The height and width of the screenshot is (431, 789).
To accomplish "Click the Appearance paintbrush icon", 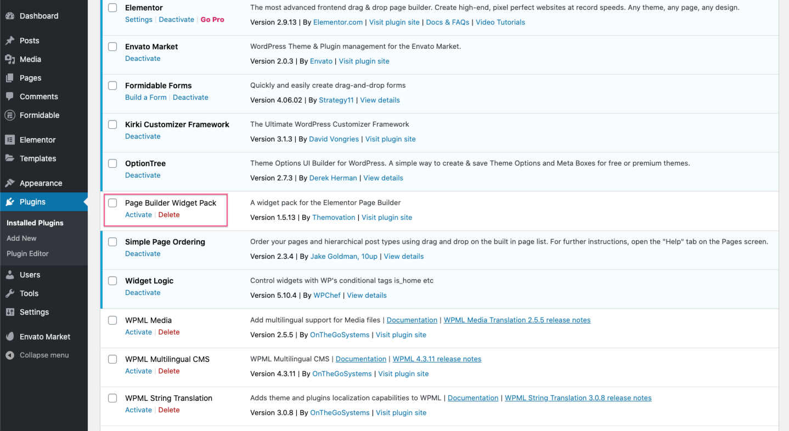I will 10,183.
